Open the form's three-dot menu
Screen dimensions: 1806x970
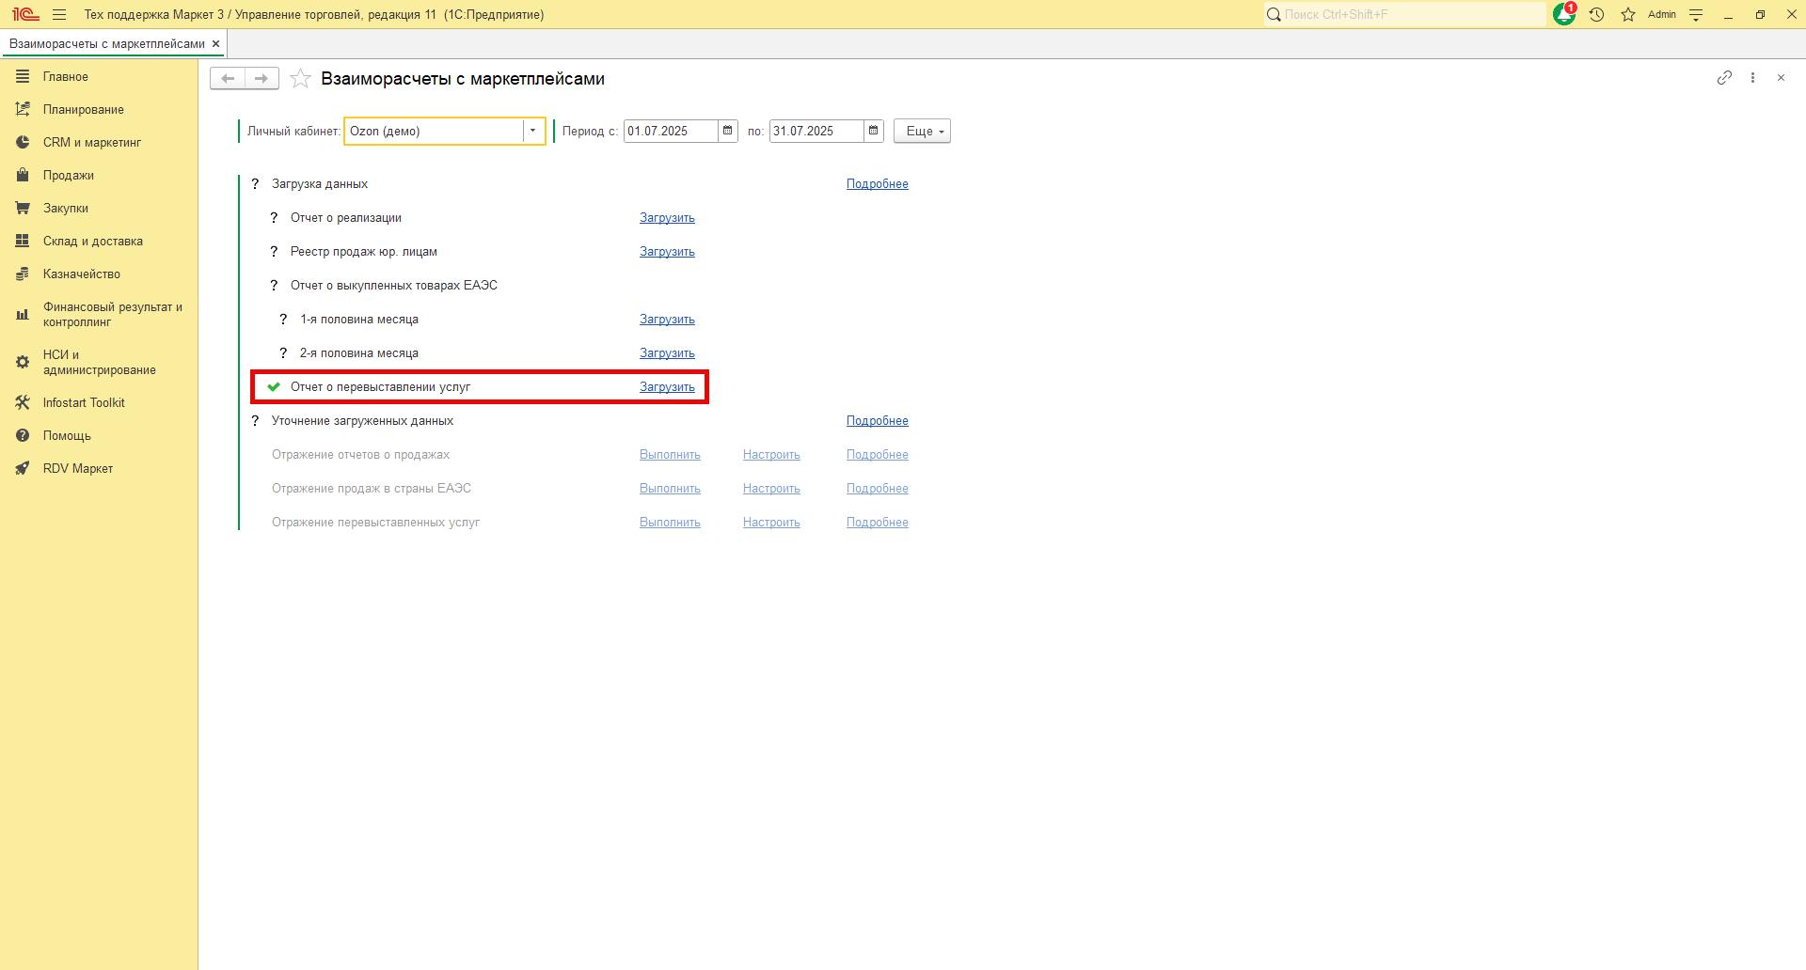point(1752,78)
